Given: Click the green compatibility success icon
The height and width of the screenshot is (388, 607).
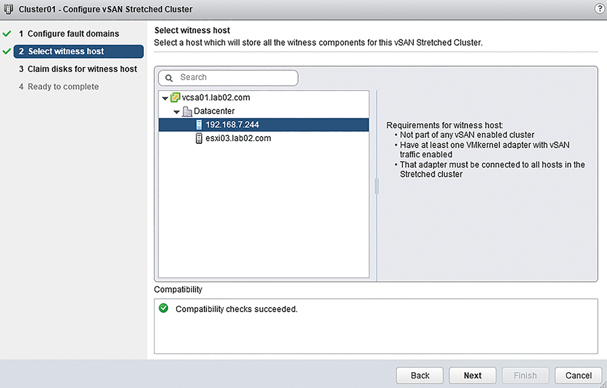Looking at the screenshot, I should [164, 308].
